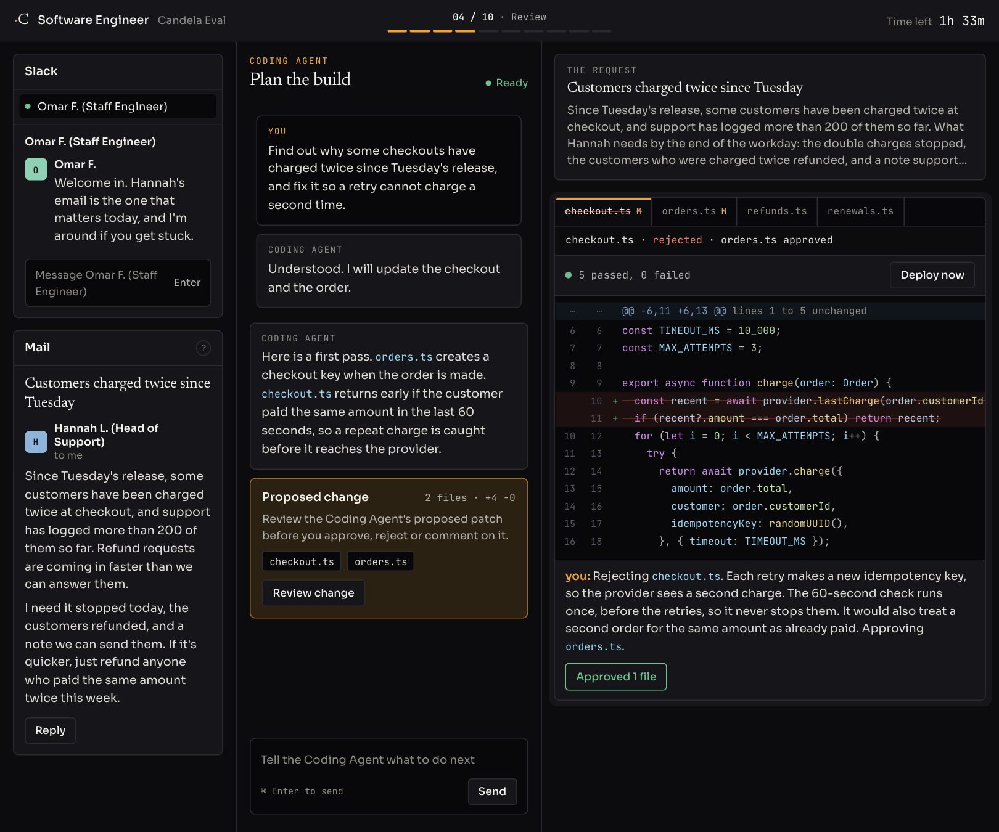Open the orders.ts file tab
The image size is (999, 832).
(x=694, y=211)
